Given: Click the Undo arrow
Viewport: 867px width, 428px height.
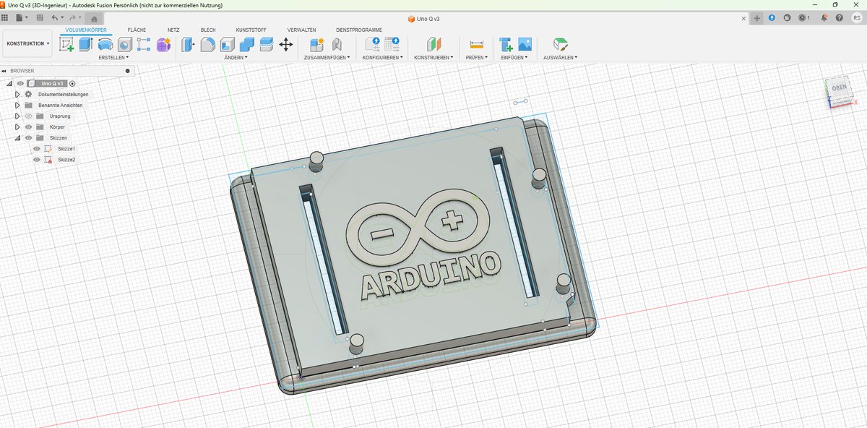Looking at the screenshot, I should (55, 17).
